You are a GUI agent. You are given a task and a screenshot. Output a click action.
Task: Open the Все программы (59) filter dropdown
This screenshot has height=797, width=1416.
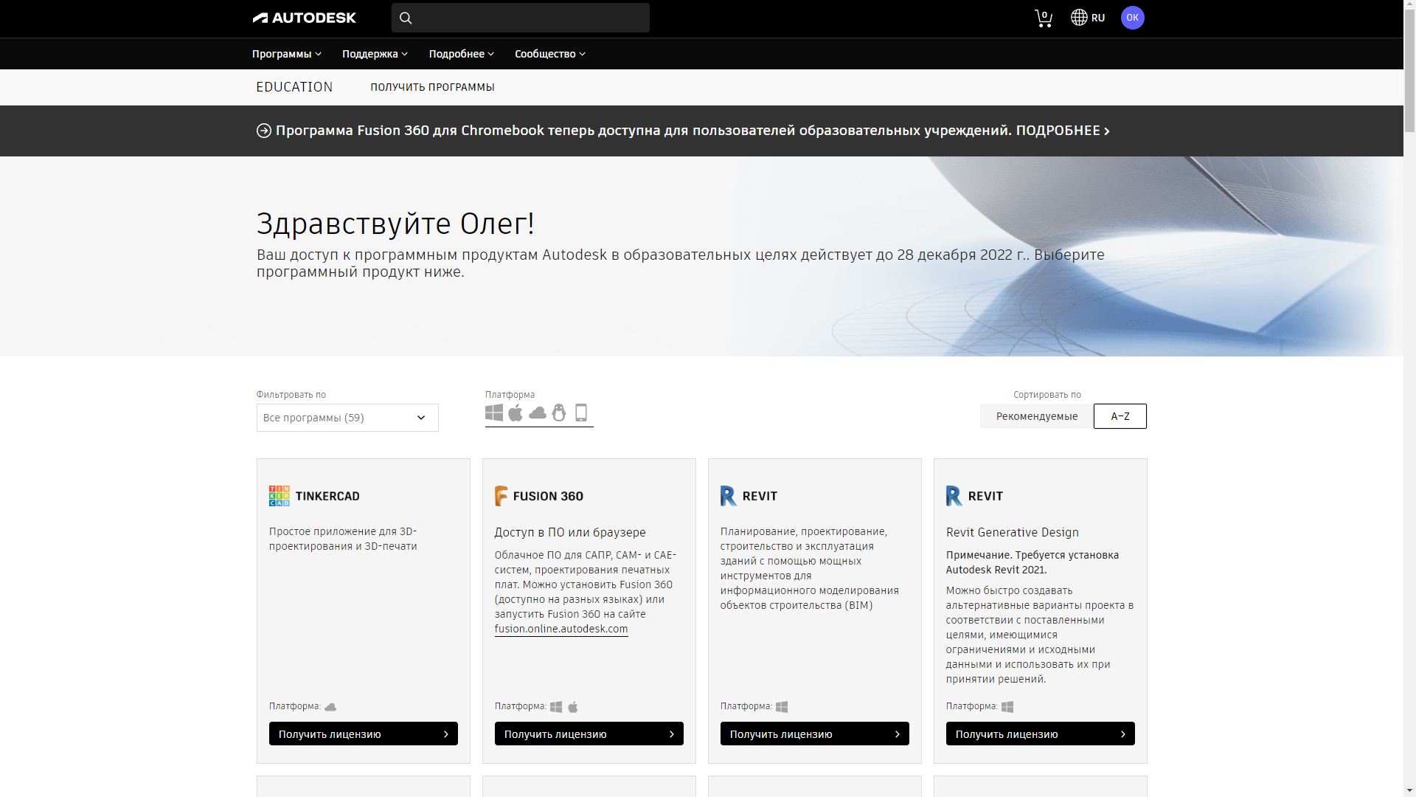[347, 418]
